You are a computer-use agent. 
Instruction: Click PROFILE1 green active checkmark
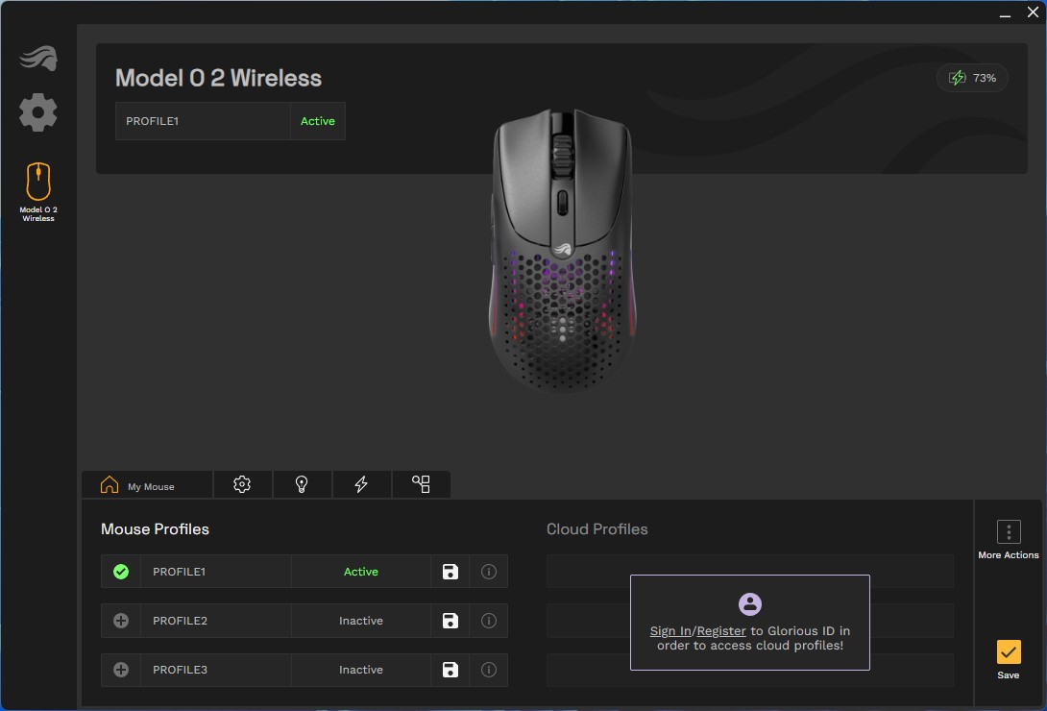click(121, 572)
